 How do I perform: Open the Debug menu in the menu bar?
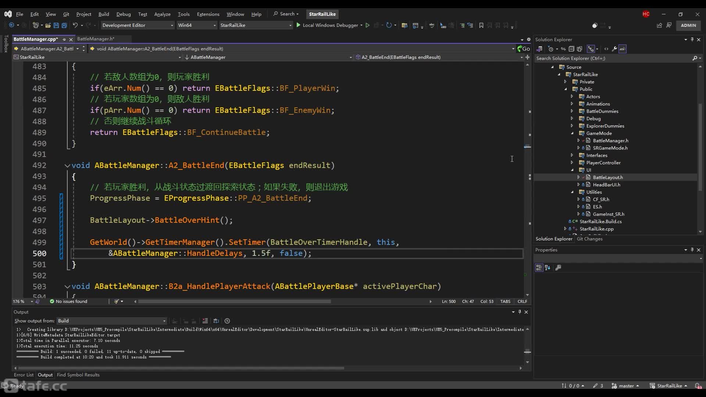point(124,14)
